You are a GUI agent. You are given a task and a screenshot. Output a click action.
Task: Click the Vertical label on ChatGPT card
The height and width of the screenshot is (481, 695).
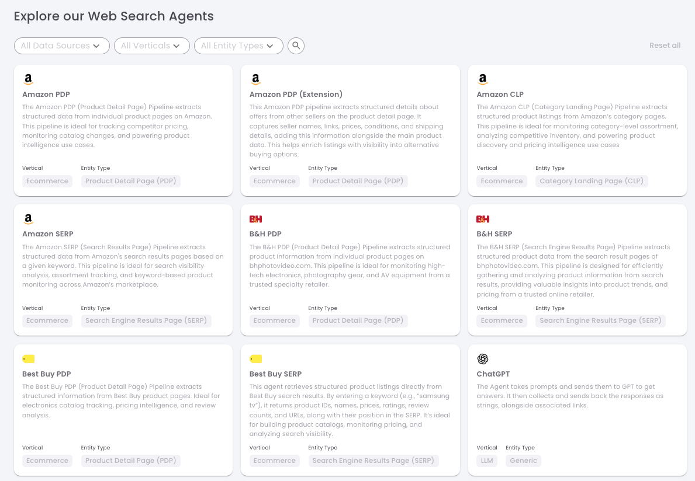coord(487,448)
